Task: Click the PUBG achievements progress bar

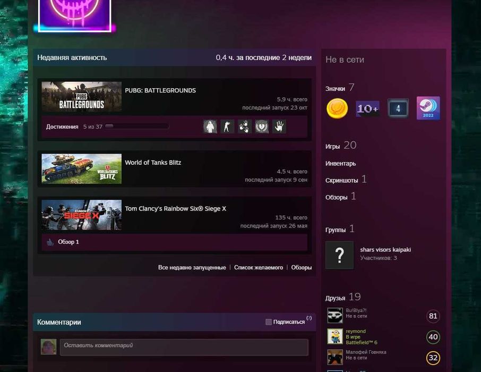Action: coord(137,126)
